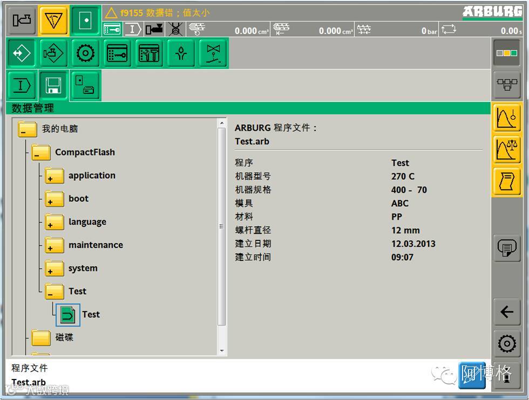Click the pressure bar status icon
This screenshot has width=529, height=400.
364,30
